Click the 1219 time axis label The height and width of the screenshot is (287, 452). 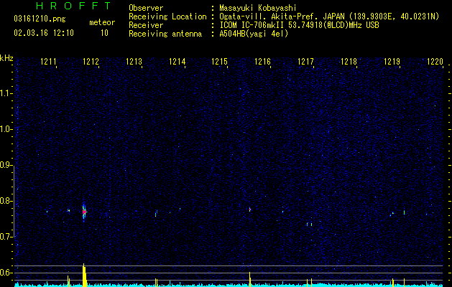click(x=392, y=61)
